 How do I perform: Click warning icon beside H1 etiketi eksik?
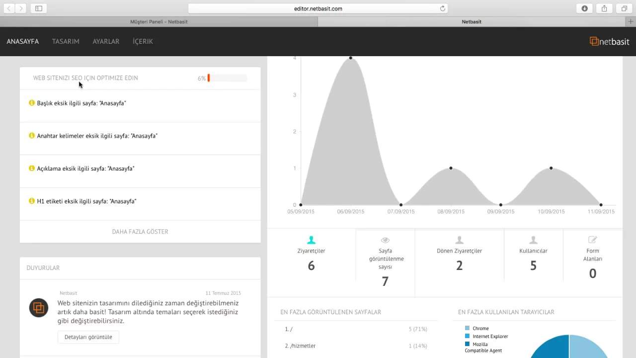click(32, 201)
